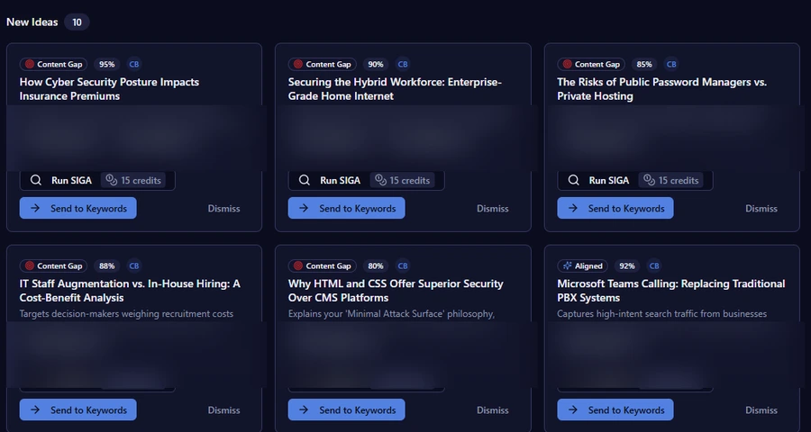The height and width of the screenshot is (432, 811).
Task: Dismiss the Public Password Managers idea
Action: tap(761, 208)
